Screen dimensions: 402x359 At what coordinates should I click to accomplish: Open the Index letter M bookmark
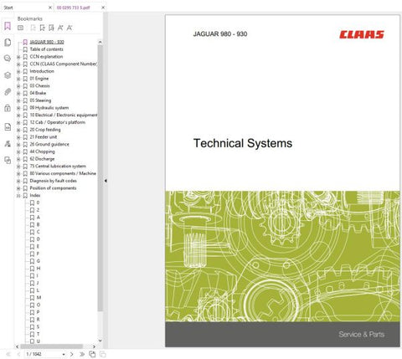coord(39,297)
